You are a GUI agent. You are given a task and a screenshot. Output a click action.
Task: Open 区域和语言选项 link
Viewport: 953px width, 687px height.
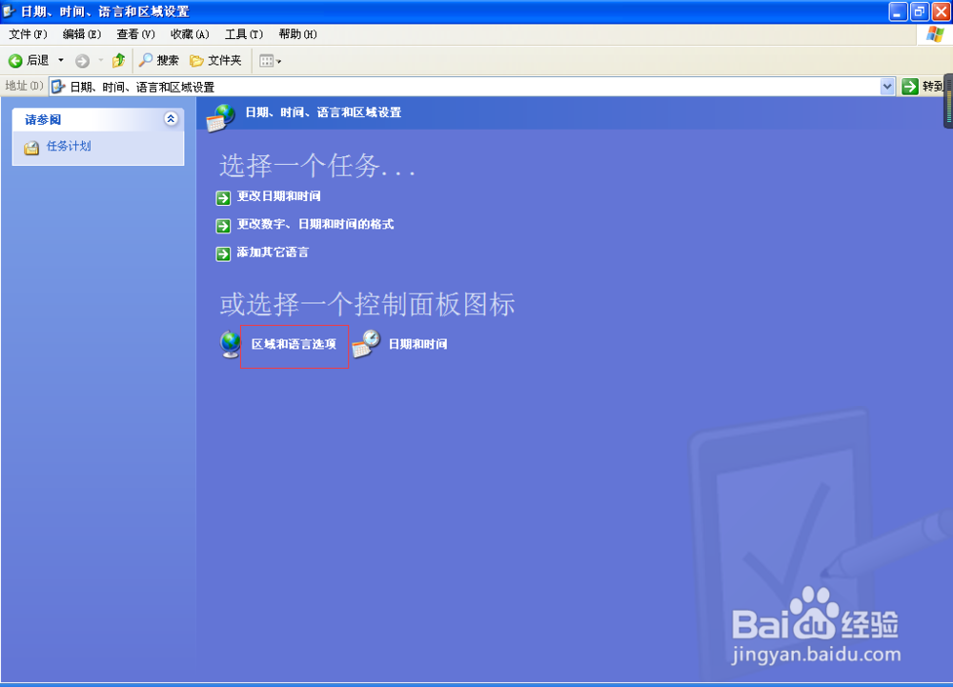[x=294, y=344]
